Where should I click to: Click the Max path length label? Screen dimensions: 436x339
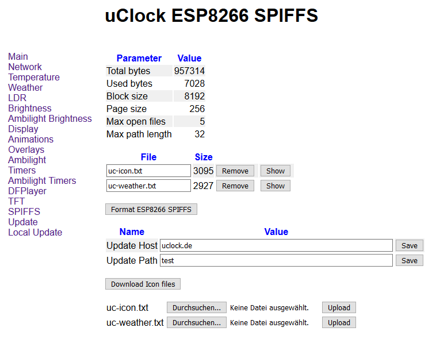[139, 134]
